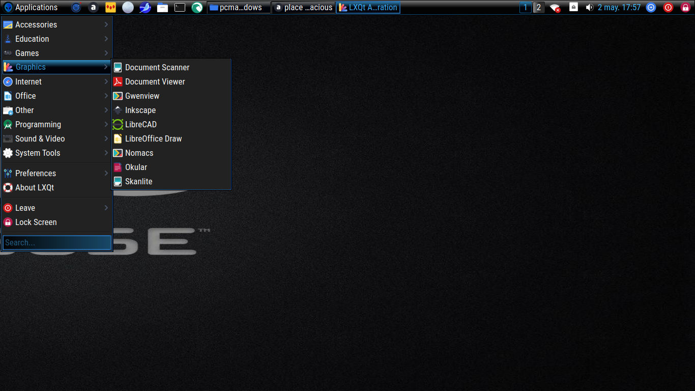Click the yellow icon with red dots
The height and width of the screenshot is (391, 695).
pyautogui.click(x=110, y=8)
